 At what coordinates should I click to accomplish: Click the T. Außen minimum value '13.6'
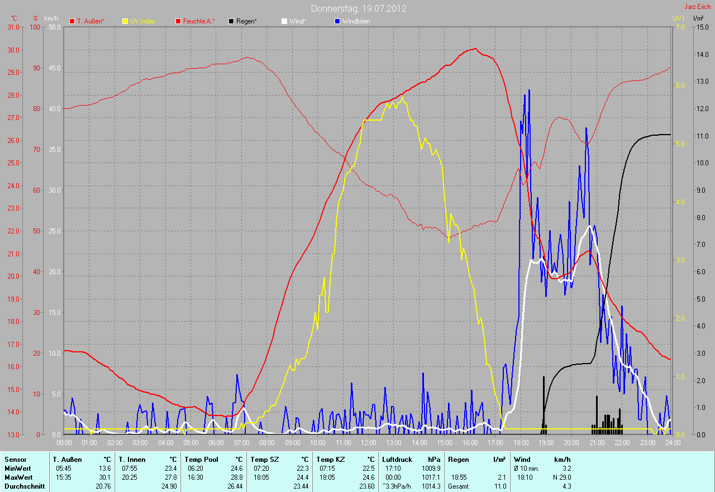point(104,469)
